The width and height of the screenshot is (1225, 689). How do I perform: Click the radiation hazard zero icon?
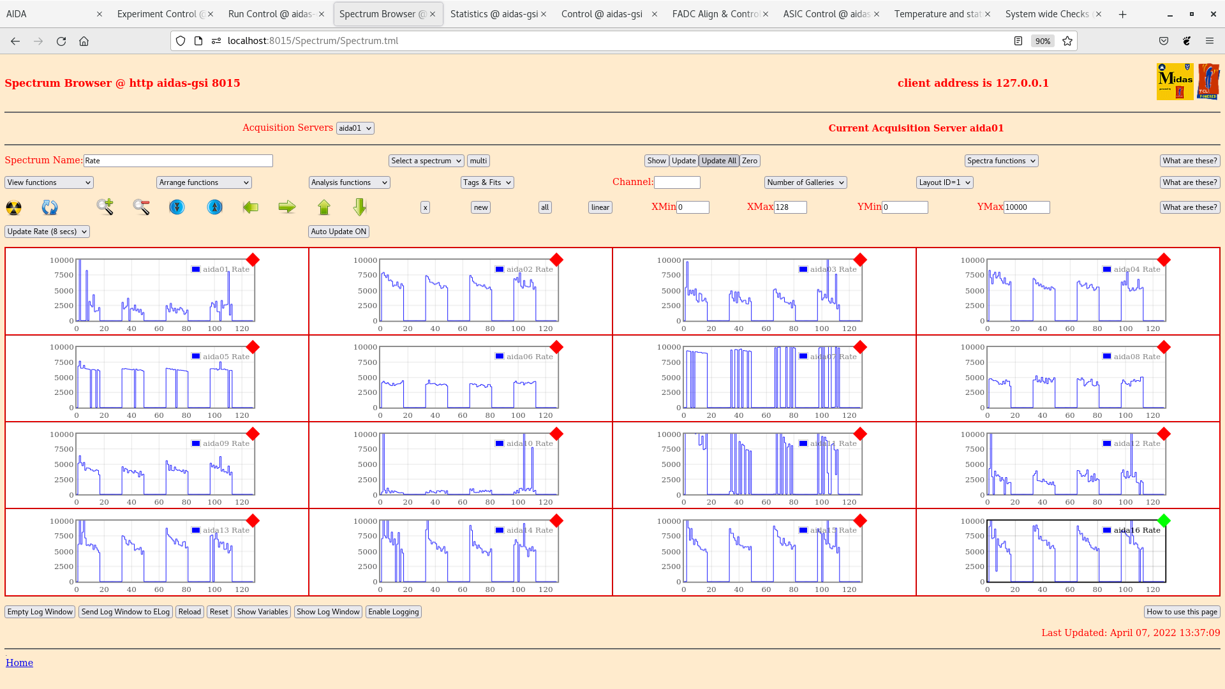(x=13, y=207)
